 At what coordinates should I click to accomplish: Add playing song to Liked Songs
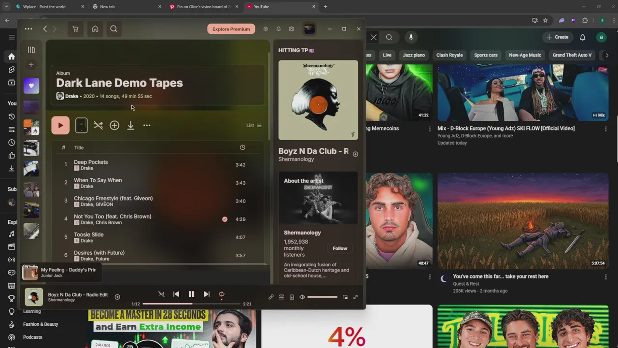point(117,297)
